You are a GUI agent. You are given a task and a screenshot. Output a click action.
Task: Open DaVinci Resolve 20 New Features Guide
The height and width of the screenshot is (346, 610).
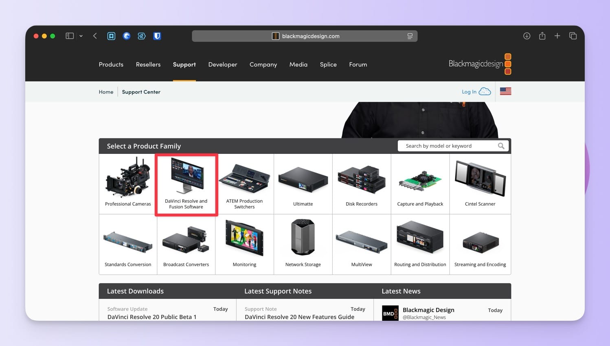pos(299,317)
